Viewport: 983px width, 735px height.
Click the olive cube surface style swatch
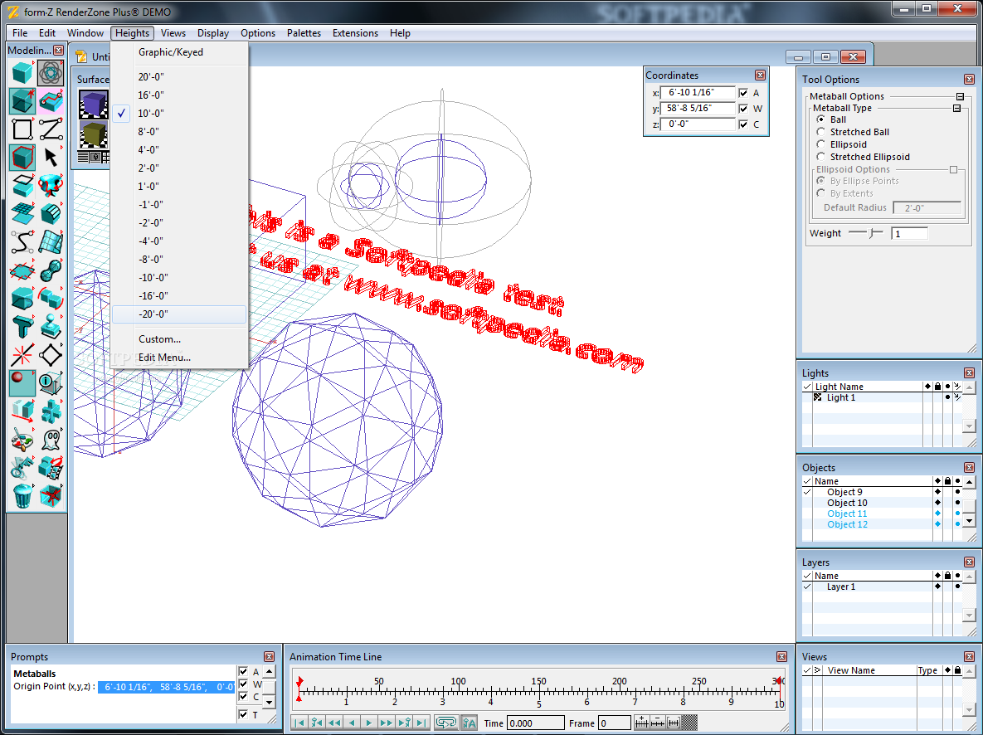pos(94,135)
